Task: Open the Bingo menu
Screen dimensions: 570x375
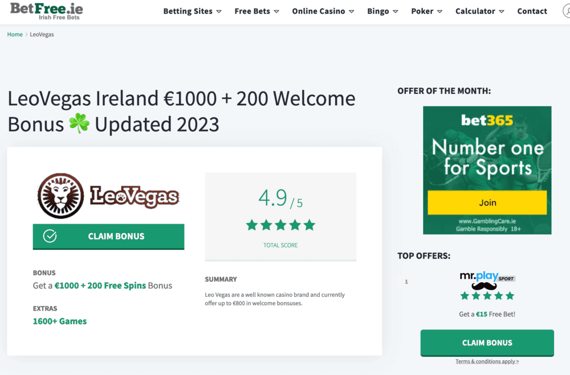Action: [382, 11]
